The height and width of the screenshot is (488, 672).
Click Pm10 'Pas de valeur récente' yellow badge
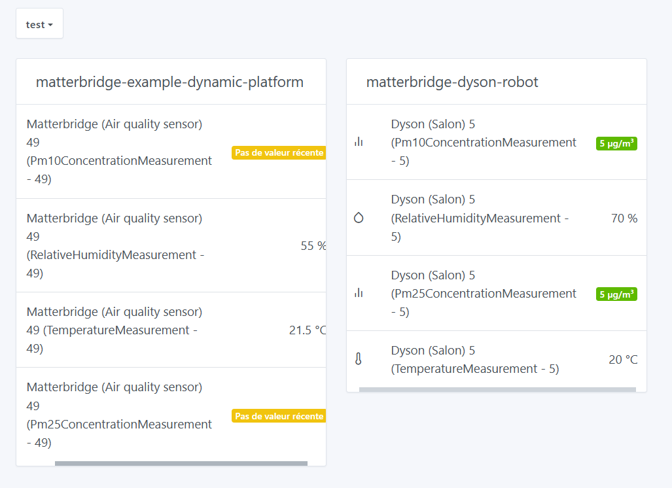pyautogui.click(x=278, y=152)
